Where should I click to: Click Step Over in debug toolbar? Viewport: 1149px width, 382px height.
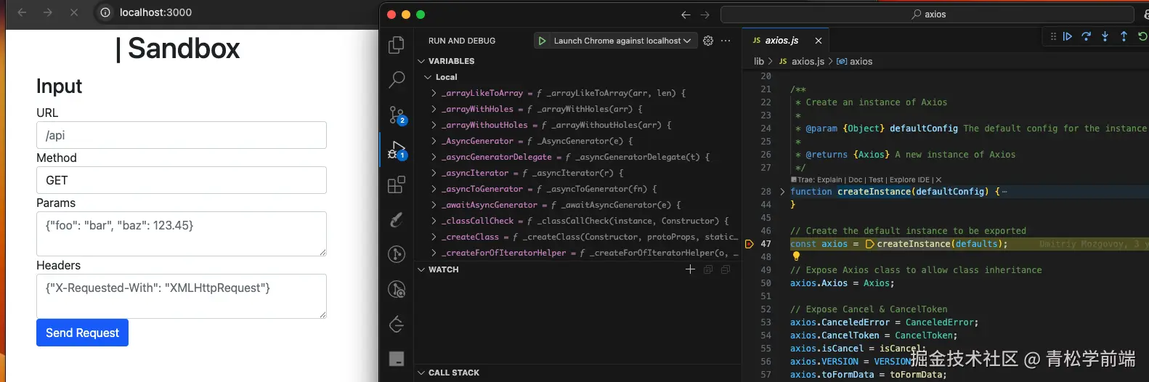1087,36
